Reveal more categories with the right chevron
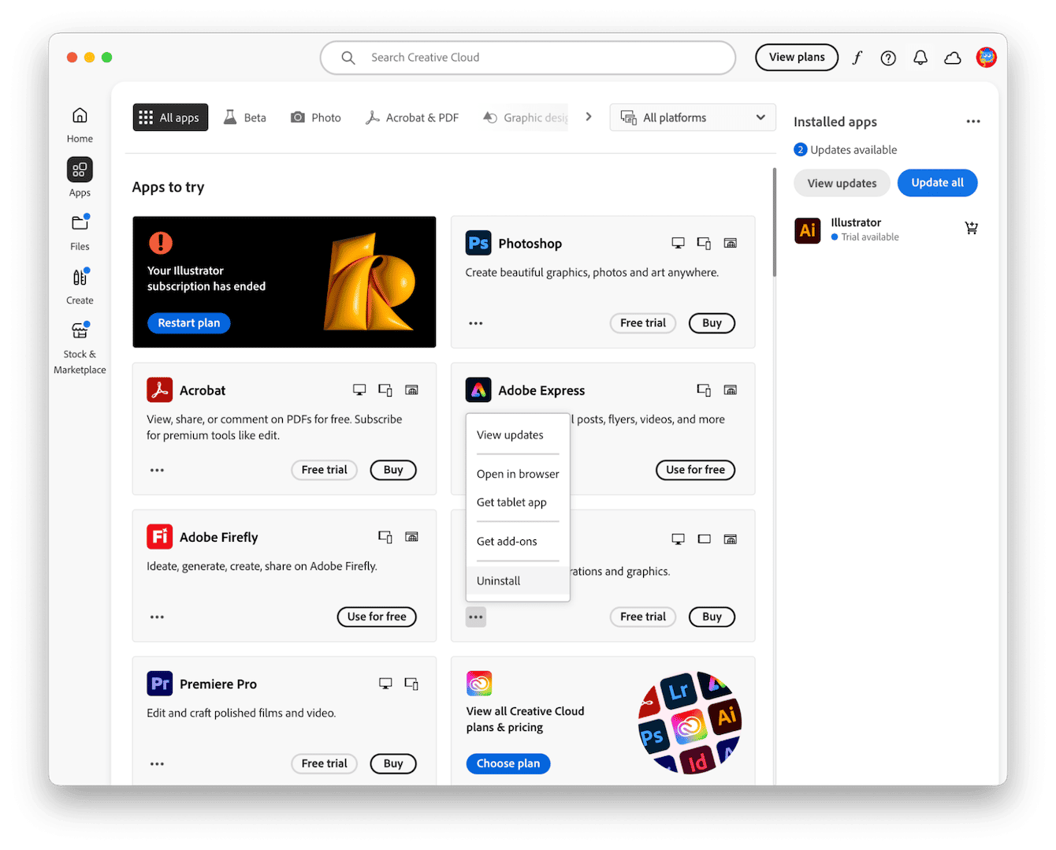1056x850 pixels. tap(589, 116)
